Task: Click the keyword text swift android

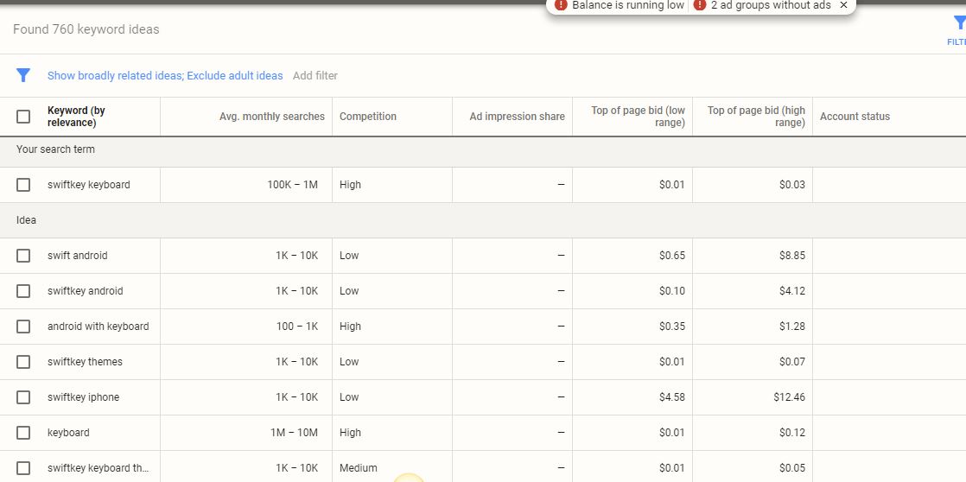Action: (77, 256)
